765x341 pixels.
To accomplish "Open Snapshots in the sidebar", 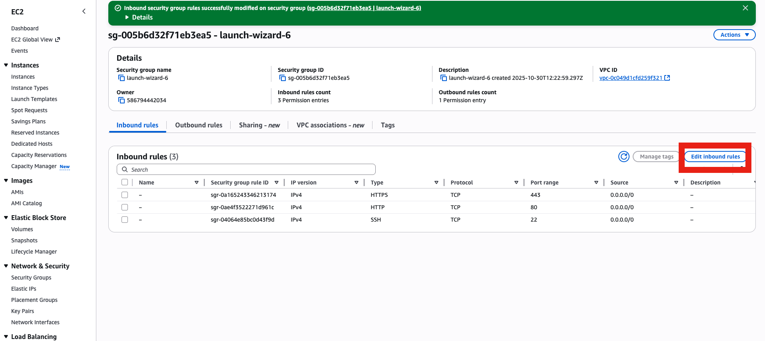I will coord(24,240).
